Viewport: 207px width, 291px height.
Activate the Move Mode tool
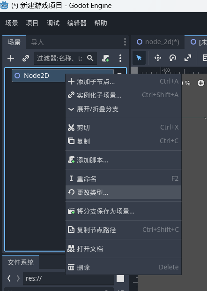point(158,58)
